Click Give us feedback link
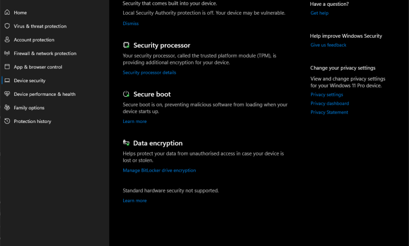This screenshot has width=409, height=246. pos(328,45)
